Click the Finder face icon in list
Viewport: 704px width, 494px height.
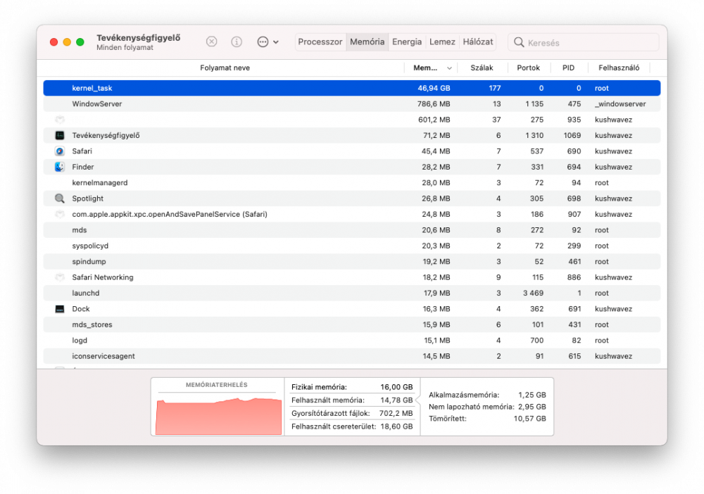click(x=60, y=167)
